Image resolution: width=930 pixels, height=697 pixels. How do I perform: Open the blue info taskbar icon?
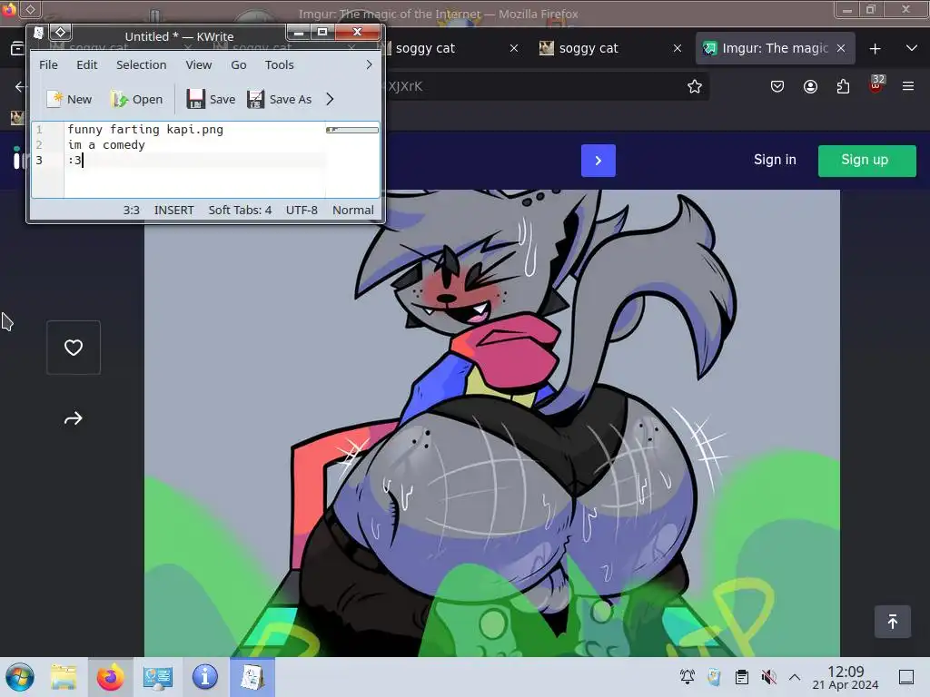pyautogui.click(x=204, y=677)
